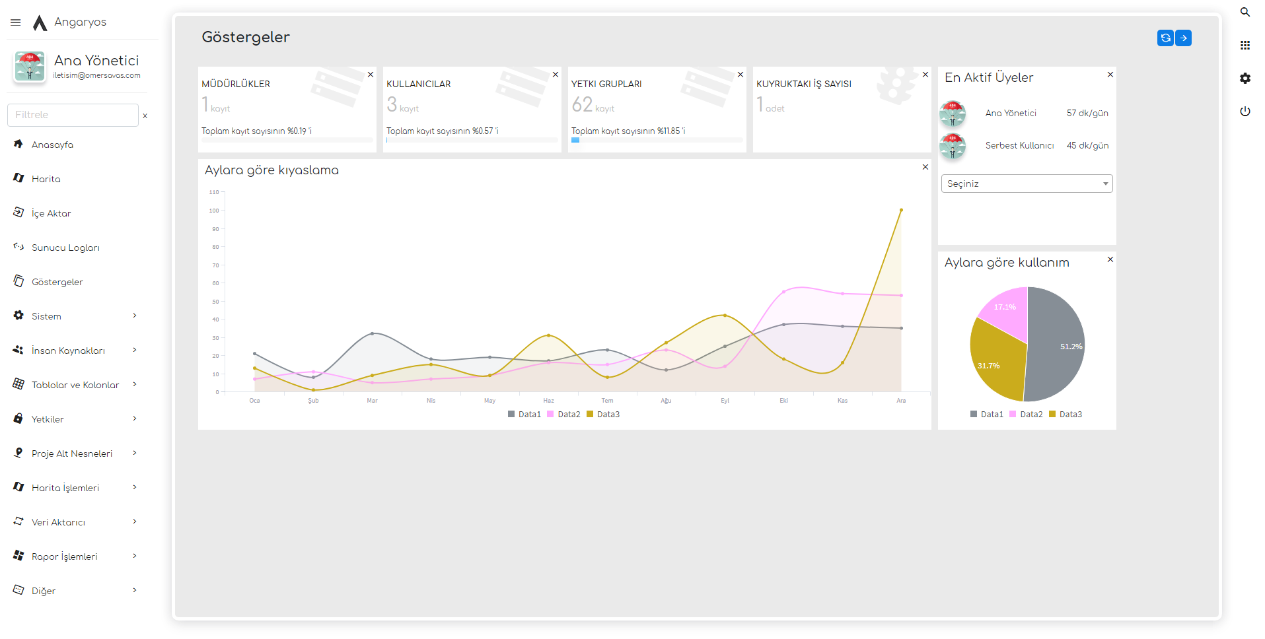
Task: Open Sunucu Logları menu item
Action: pos(65,248)
